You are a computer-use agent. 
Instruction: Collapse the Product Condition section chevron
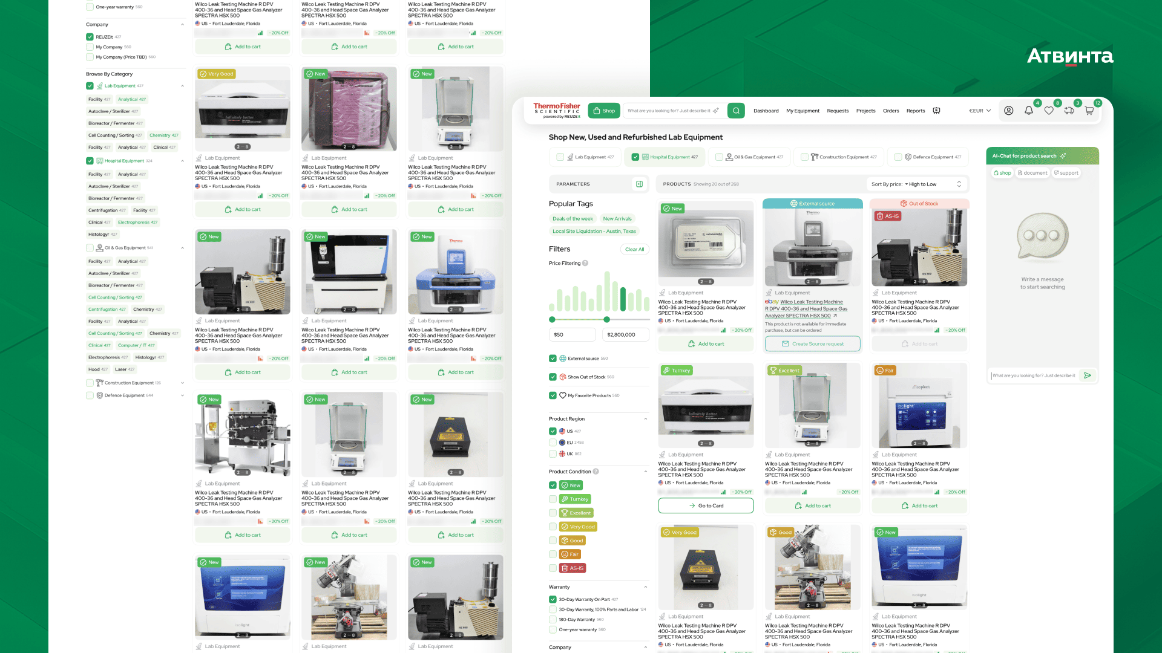pos(645,472)
